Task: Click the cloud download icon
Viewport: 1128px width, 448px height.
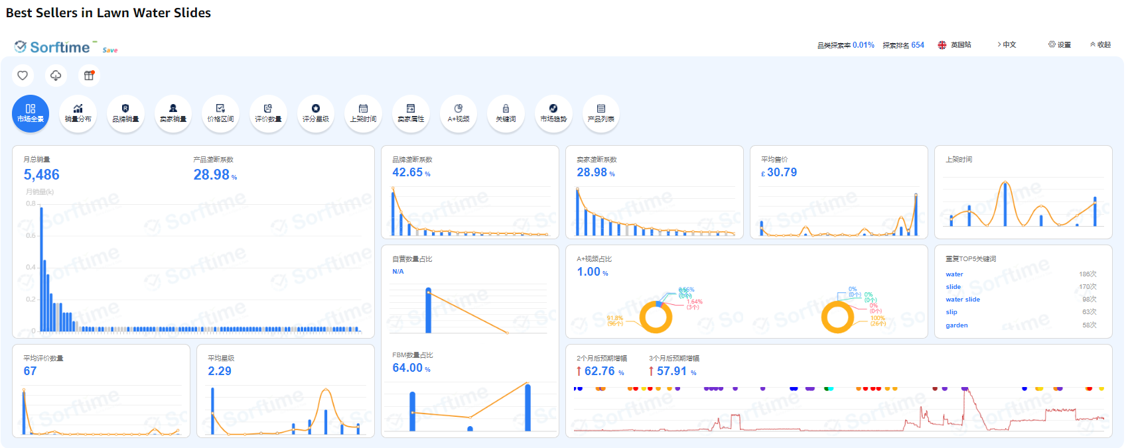Action: tap(56, 76)
